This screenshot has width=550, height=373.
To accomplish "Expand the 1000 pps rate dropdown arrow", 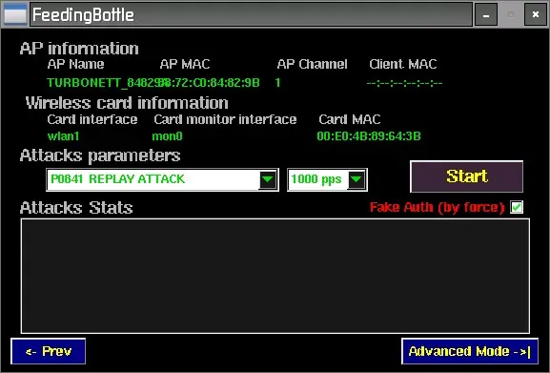I will coord(356,179).
